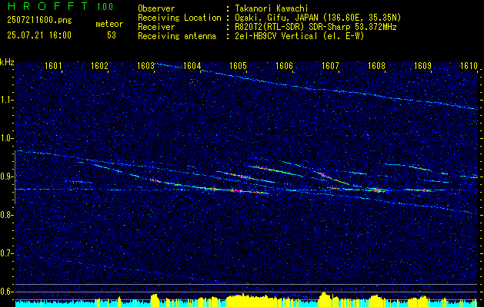Viewport: 484px width, 307px height.
Task: Click the version number 1.0.0
Action: [x=105, y=7]
